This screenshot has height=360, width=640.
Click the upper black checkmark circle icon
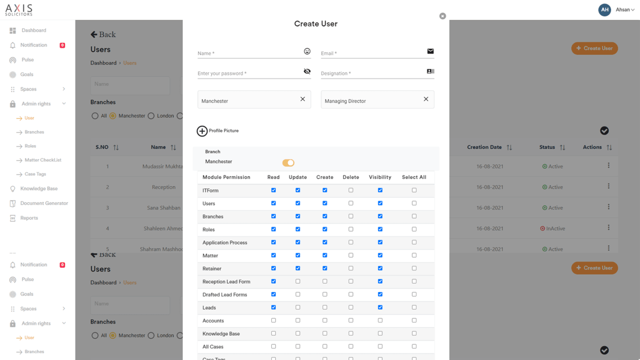pos(605,131)
